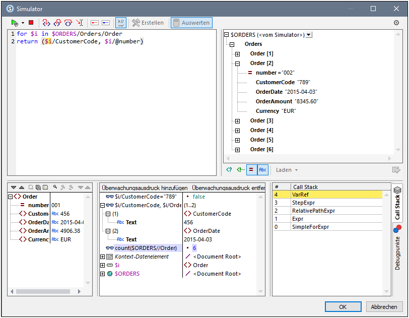Click Überwachungsausdruck hinzufügen
Viewport: 409px width, 318px height.
coord(145,187)
